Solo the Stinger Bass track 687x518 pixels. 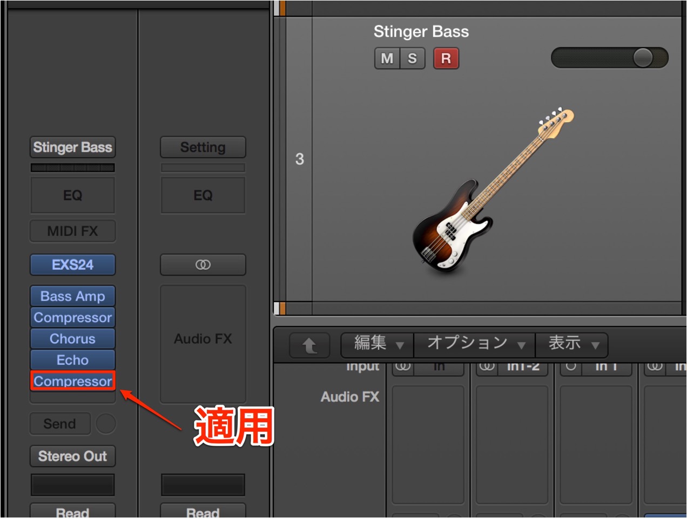(413, 58)
